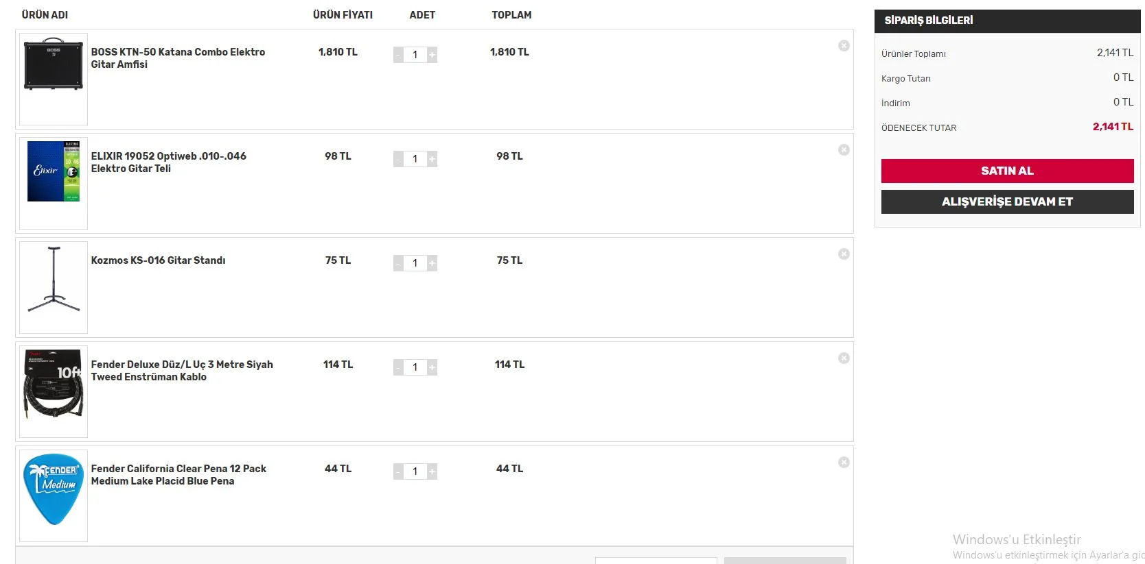Remove Fender Deluxe instrument cable from cart

(844, 358)
